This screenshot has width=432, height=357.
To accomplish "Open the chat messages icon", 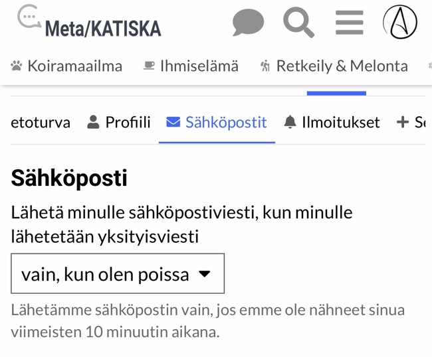I will coord(248,23).
